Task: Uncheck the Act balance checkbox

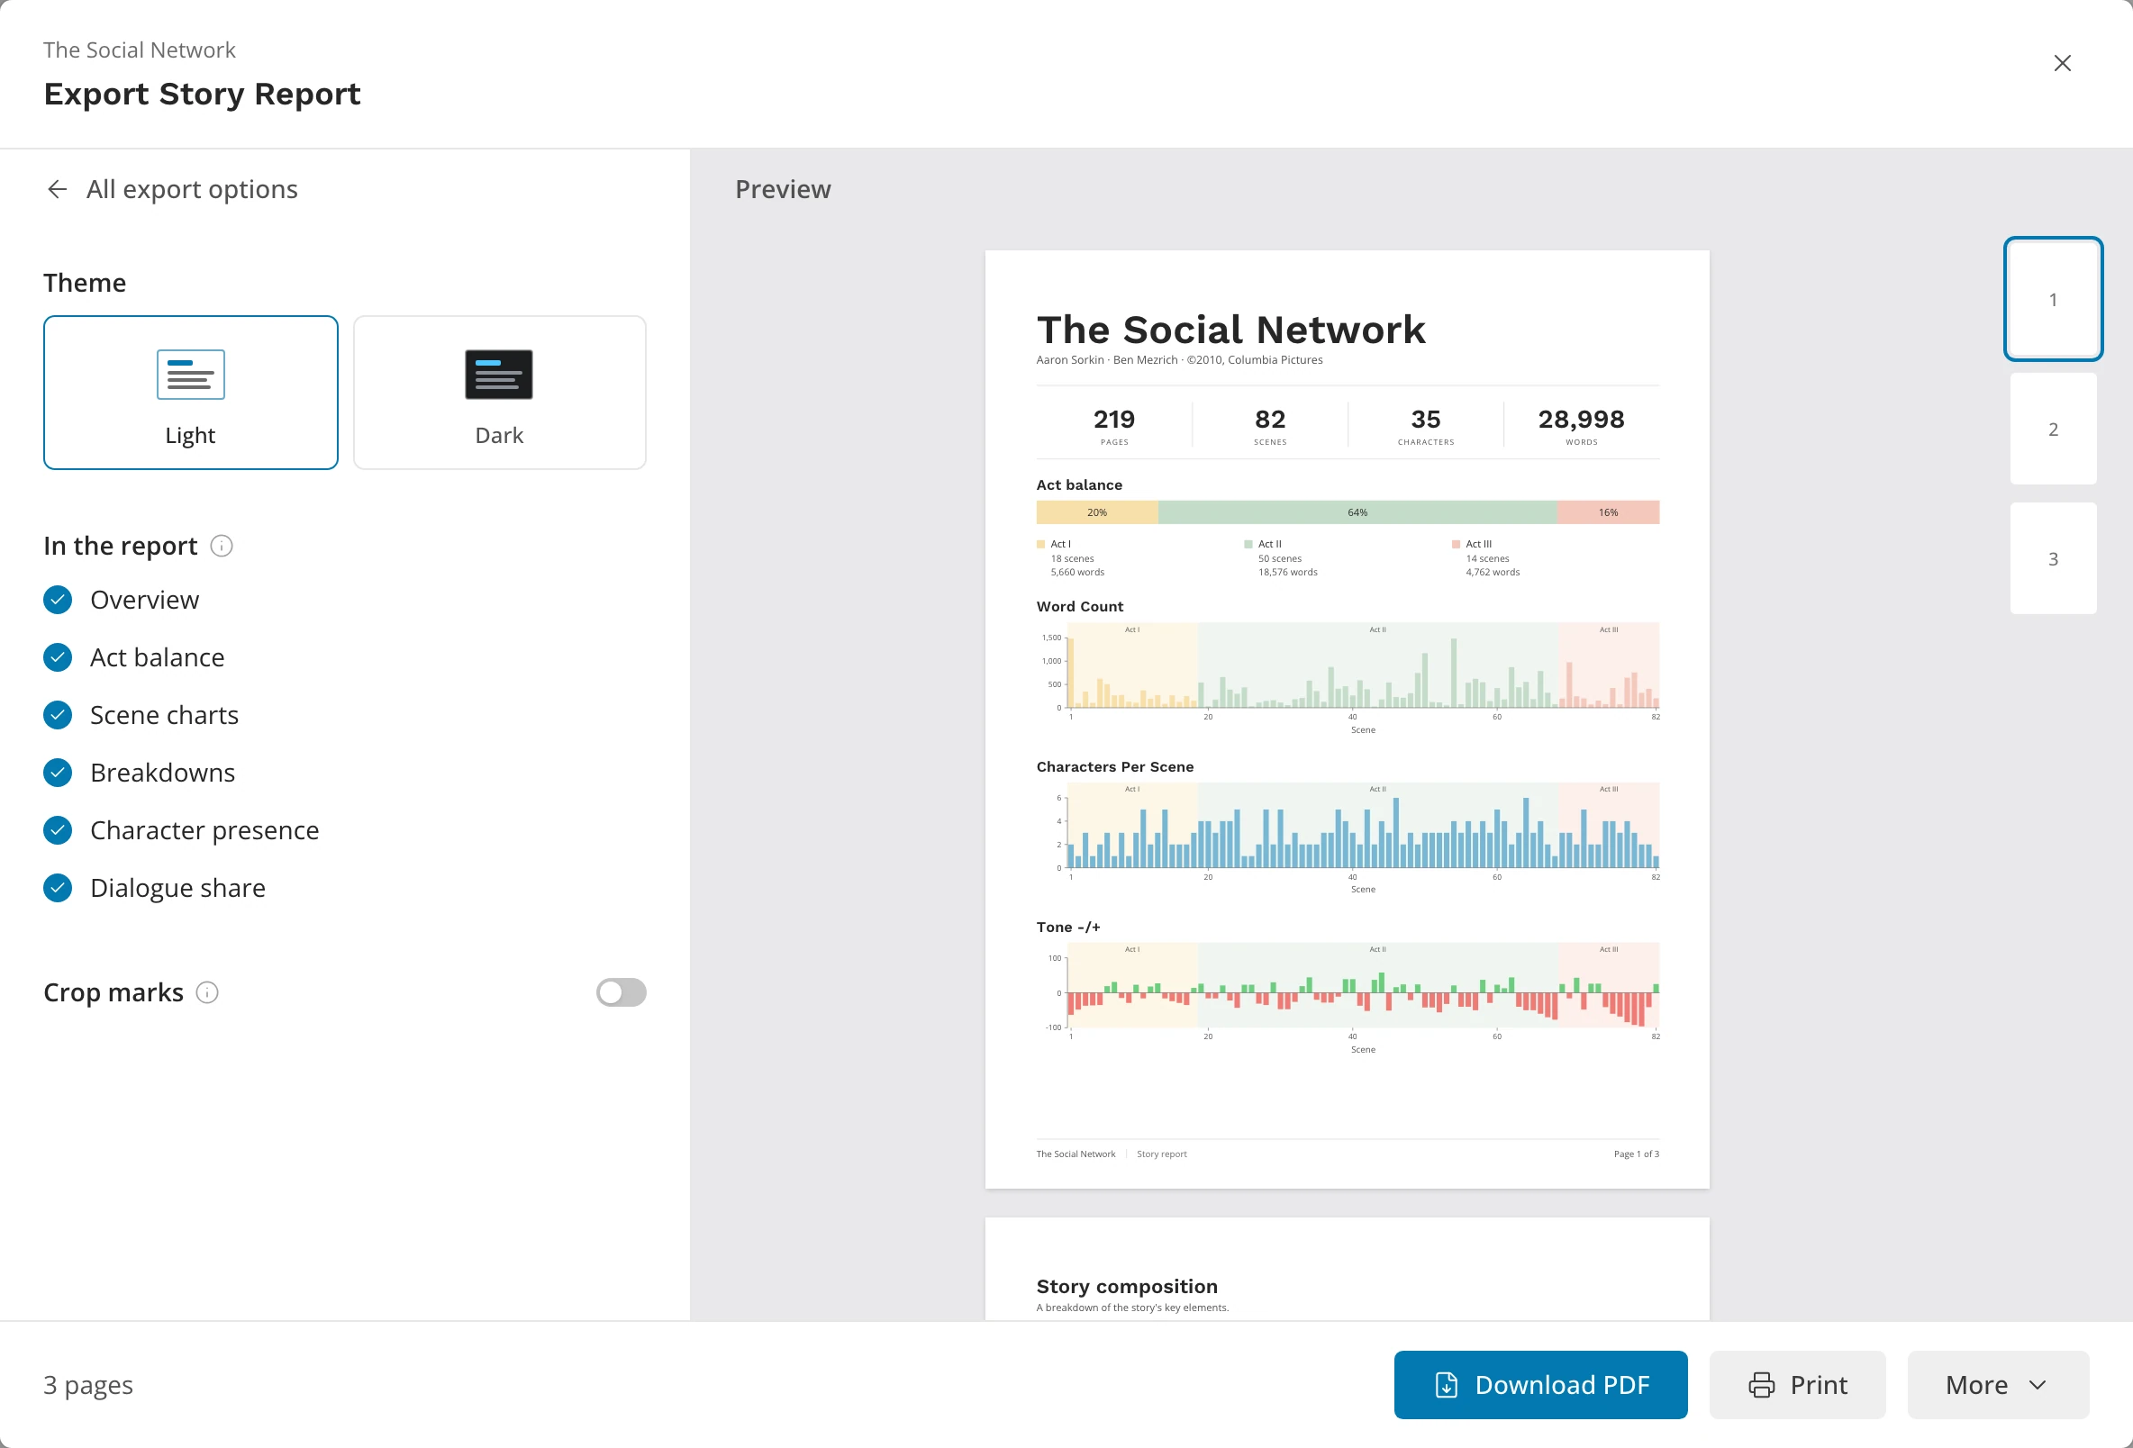Action: tap(58, 658)
